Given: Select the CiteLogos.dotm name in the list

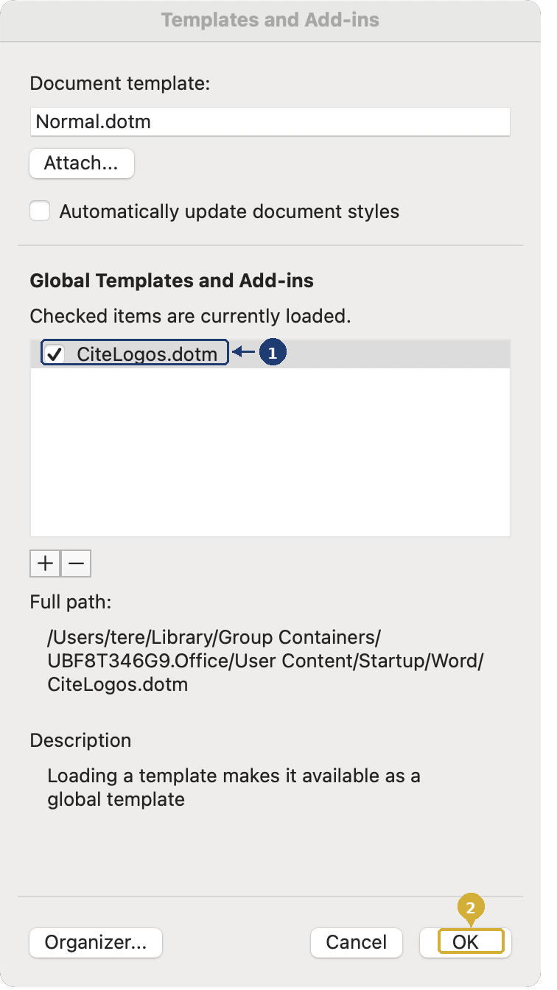Looking at the screenshot, I should pyautogui.click(x=147, y=354).
